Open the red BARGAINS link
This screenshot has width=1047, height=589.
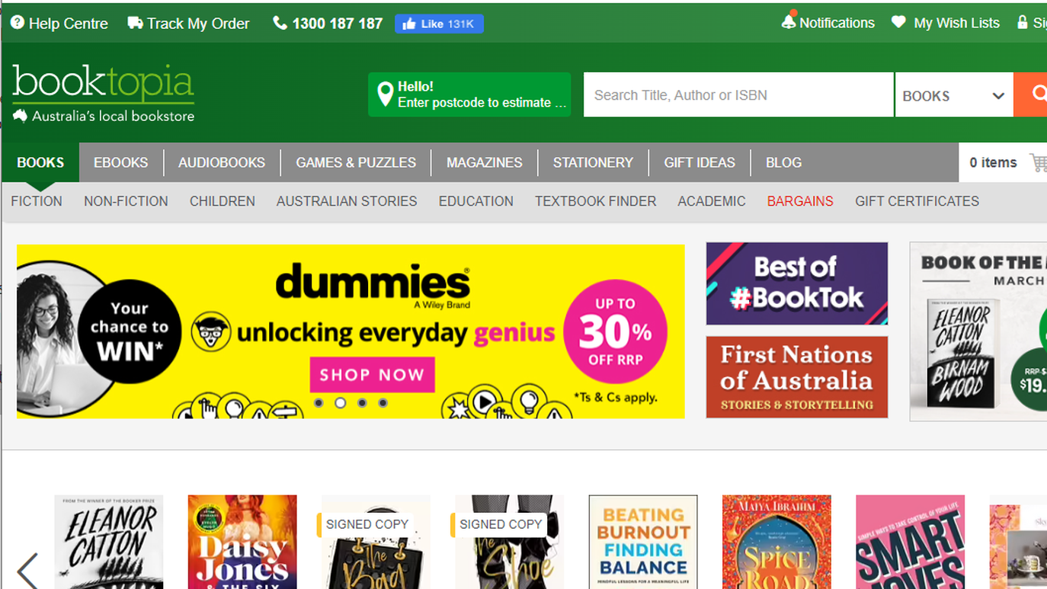click(x=800, y=201)
